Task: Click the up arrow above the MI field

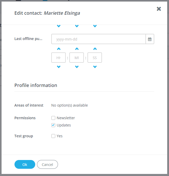Action: (x=77, y=49)
